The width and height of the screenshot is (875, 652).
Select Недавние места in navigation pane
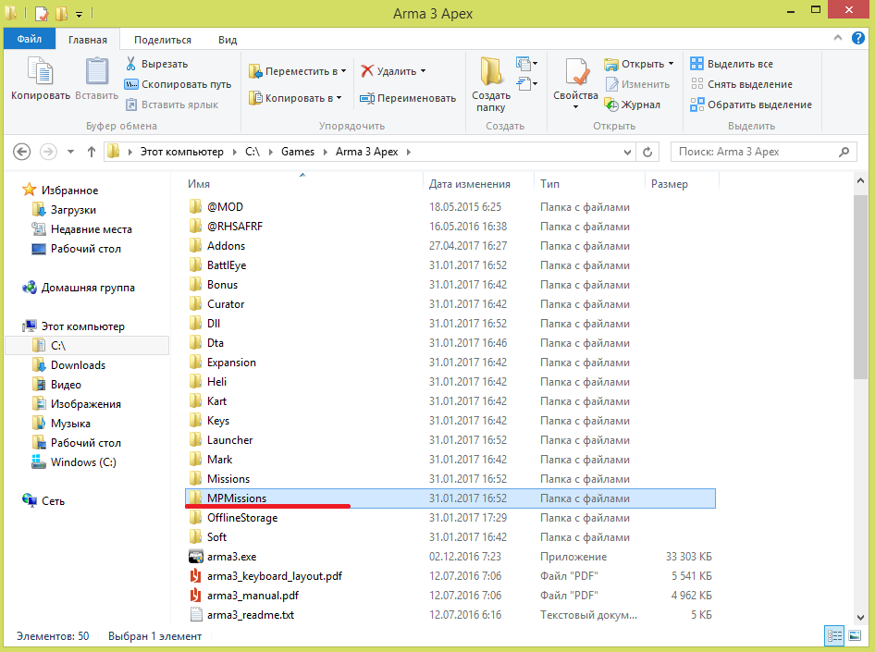(x=91, y=229)
